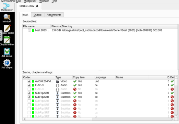The width and height of the screenshot is (179, 124).
Task: Click the 2.0 GiB file size cell
Action: pos(56,30)
